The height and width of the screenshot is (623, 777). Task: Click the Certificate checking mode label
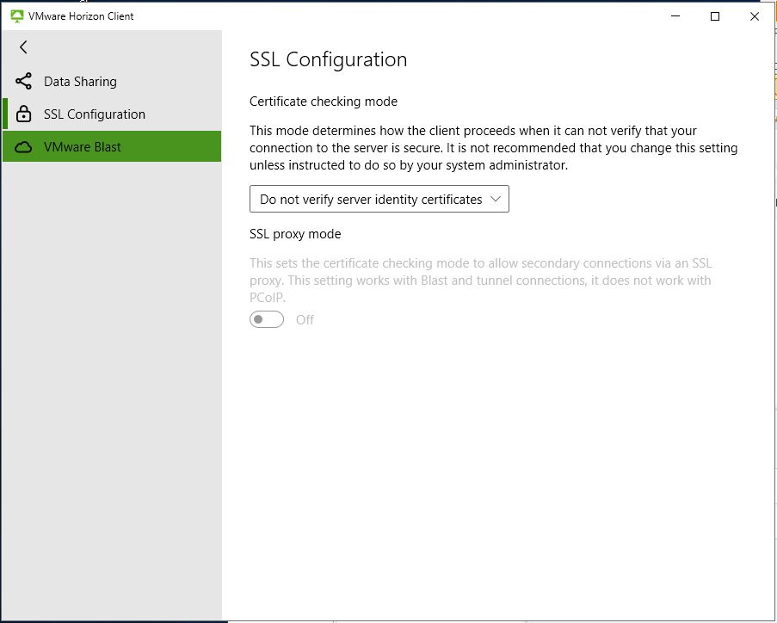coord(324,102)
